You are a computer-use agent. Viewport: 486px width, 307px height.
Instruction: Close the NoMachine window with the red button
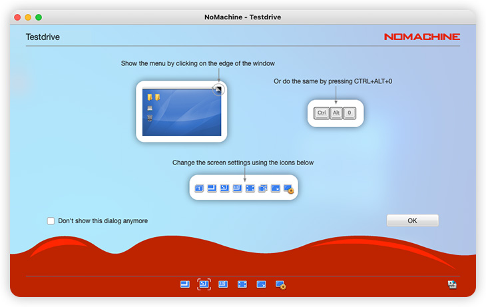(x=17, y=17)
